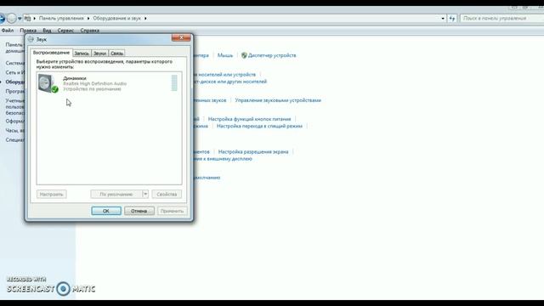Click the Control Panel icon in address bar

(x=27, y=19)
